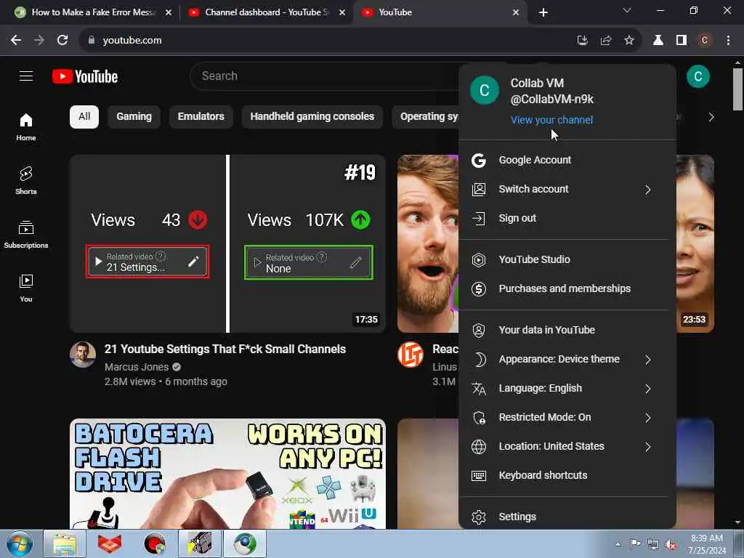
Task: Click the browser forward arrow
Action: point(39,41)
